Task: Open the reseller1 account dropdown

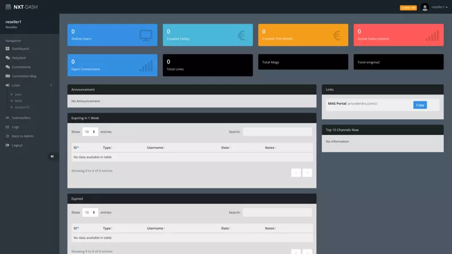Action: 440,7
